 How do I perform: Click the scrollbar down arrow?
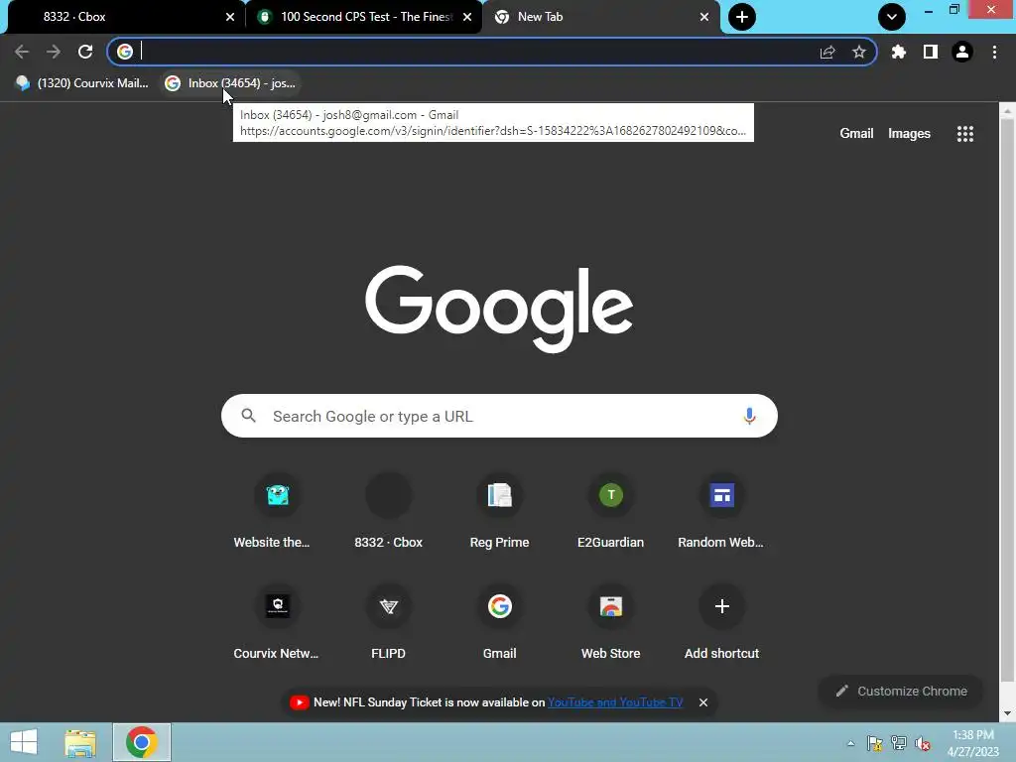coord(1007,713)
